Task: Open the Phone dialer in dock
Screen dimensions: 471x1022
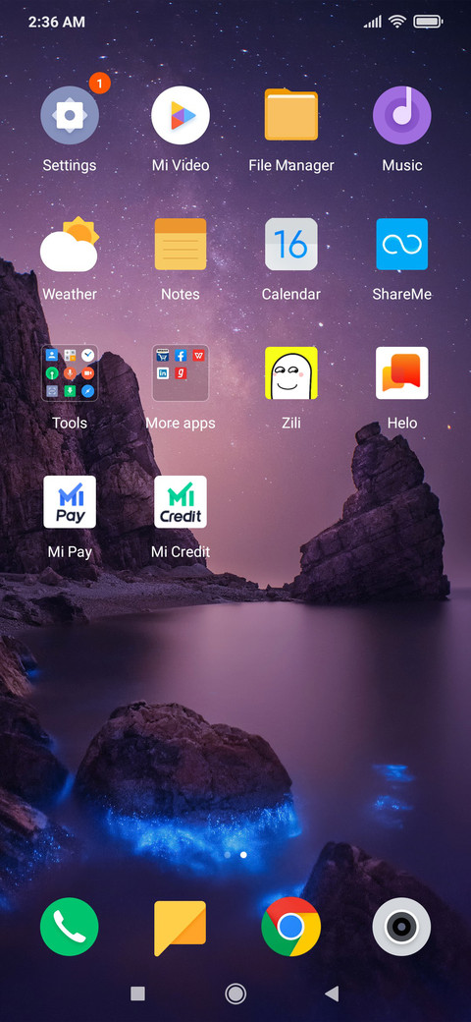Action: [x=70, y=926]
